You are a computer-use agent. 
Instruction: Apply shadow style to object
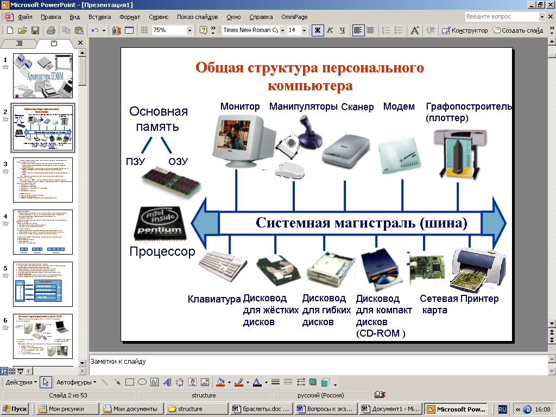[313, 382]
